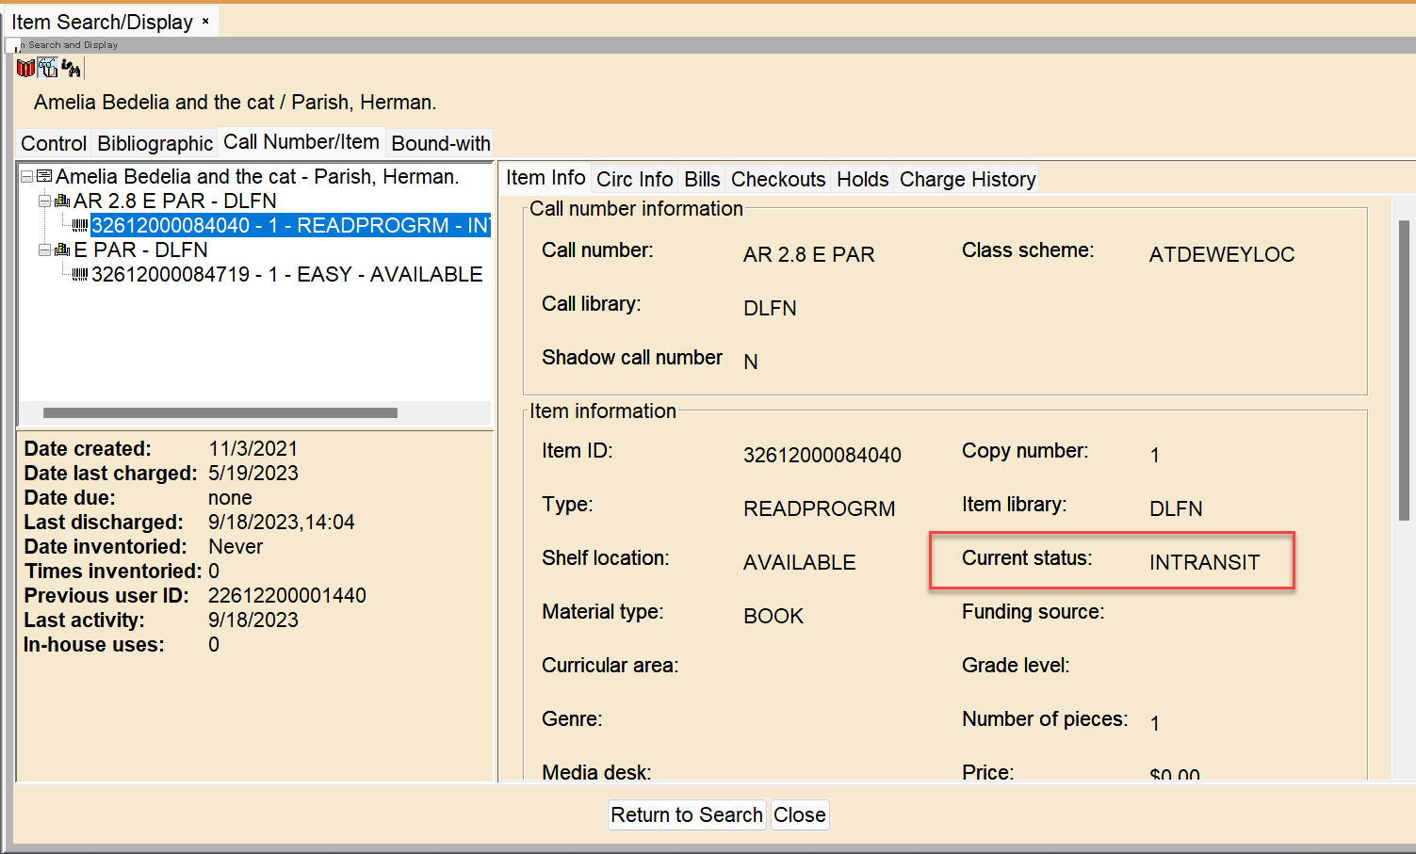1416x854 pixels.
Task: Click the binoculars toolbar icon
Action: click(71, 68)
